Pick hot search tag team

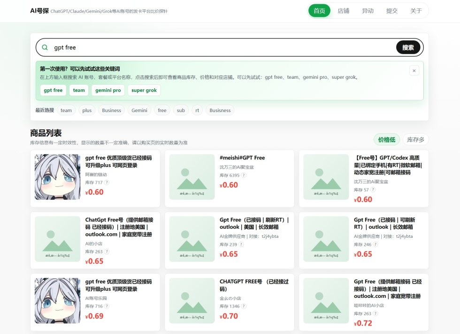pyautogui.click(x=66, y=110)
